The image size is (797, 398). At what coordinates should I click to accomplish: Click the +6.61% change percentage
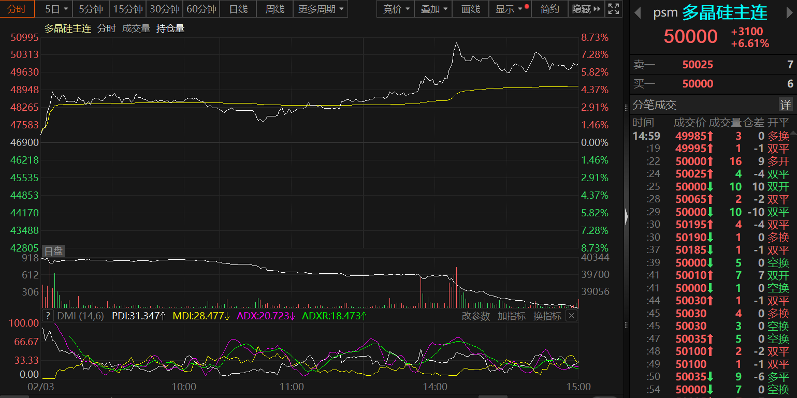pos(750,43)
